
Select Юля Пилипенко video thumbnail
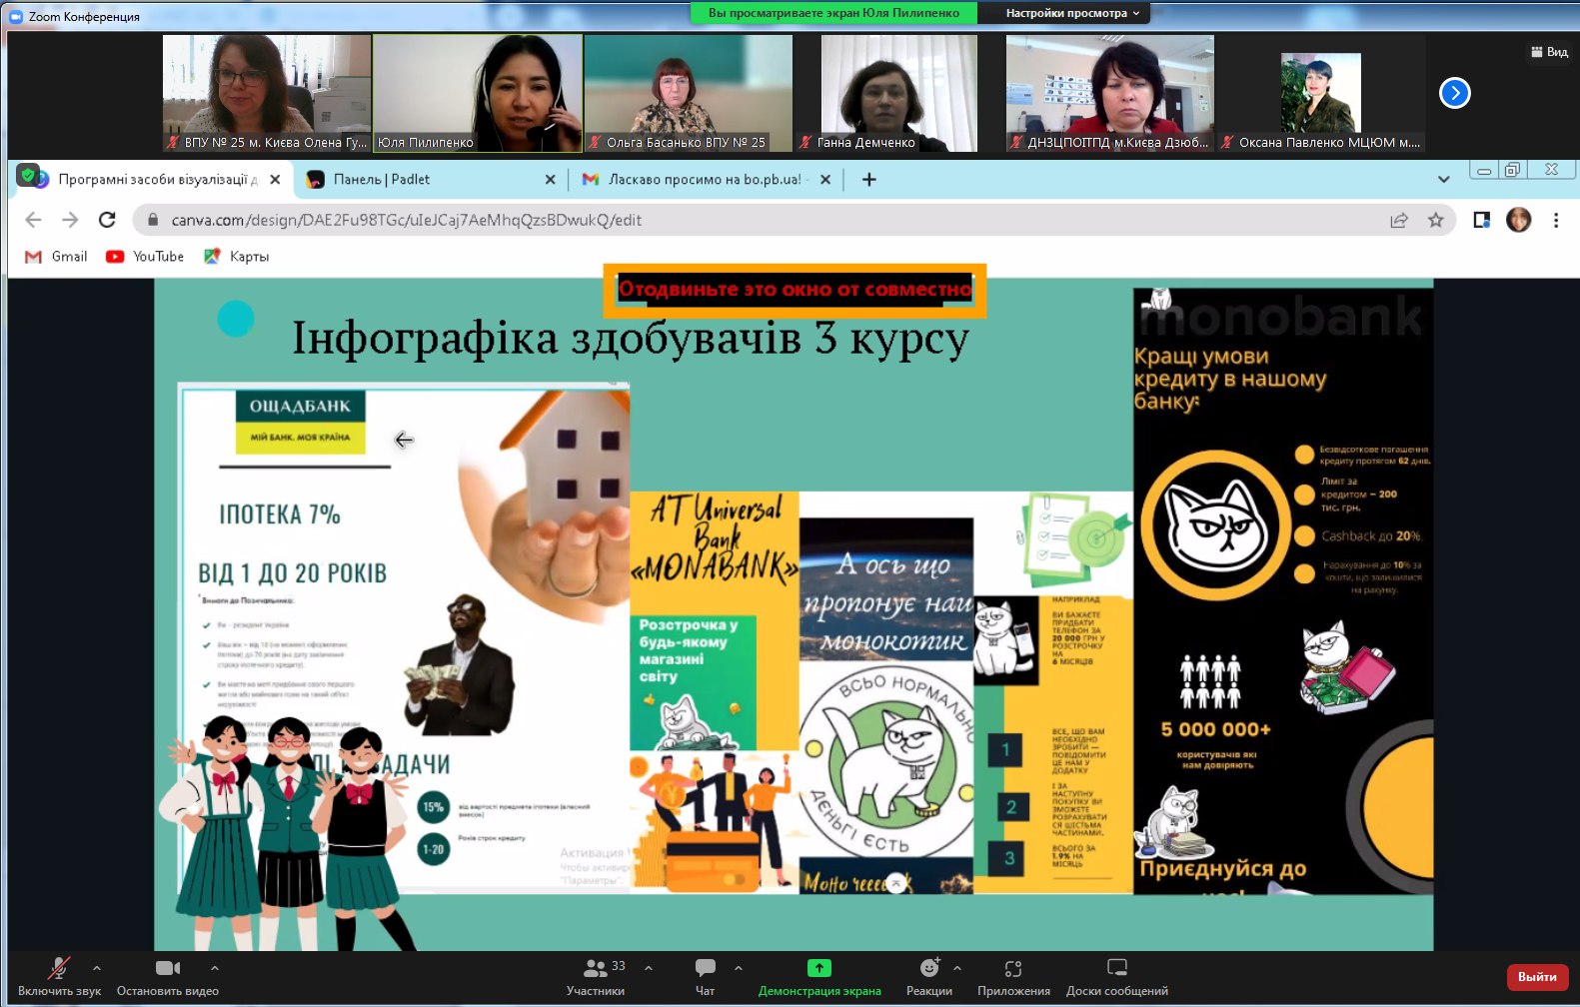point(478,93)
